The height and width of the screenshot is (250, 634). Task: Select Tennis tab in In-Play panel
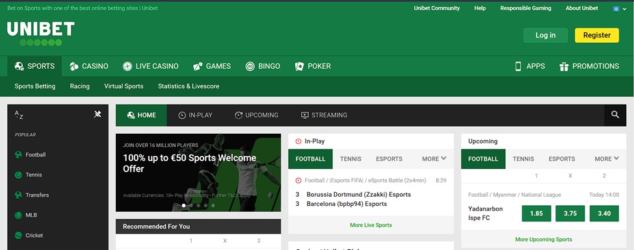point(350,158)
